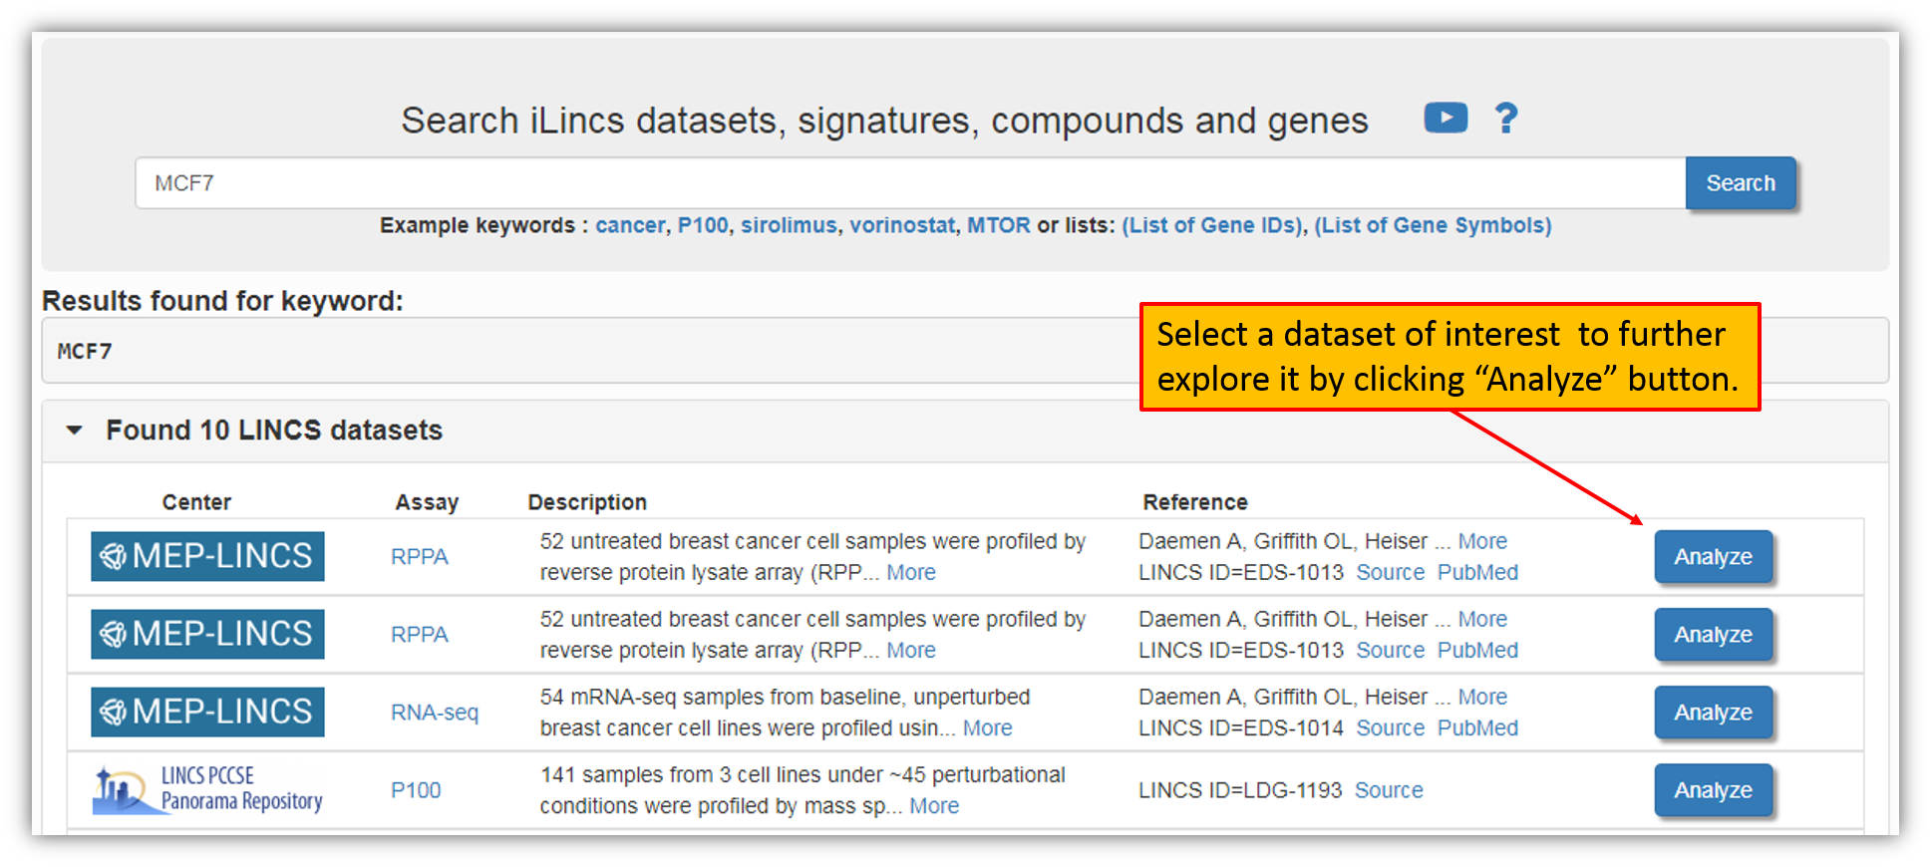Select the vorinostat example keyword
The height and width of the screenshot is (867, 1931).
(x=902, y=225)
